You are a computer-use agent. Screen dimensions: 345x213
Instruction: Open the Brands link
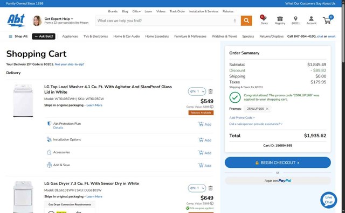pyautogui.click(x=113, y=11)
